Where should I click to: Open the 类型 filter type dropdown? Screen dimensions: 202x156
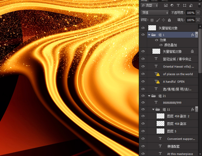pos(150,5)
